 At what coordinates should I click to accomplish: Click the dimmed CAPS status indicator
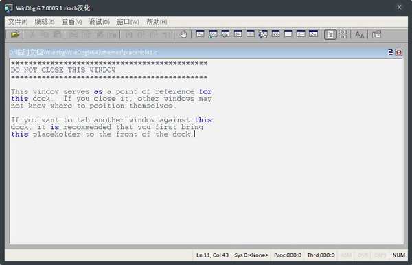pos(380,255)
